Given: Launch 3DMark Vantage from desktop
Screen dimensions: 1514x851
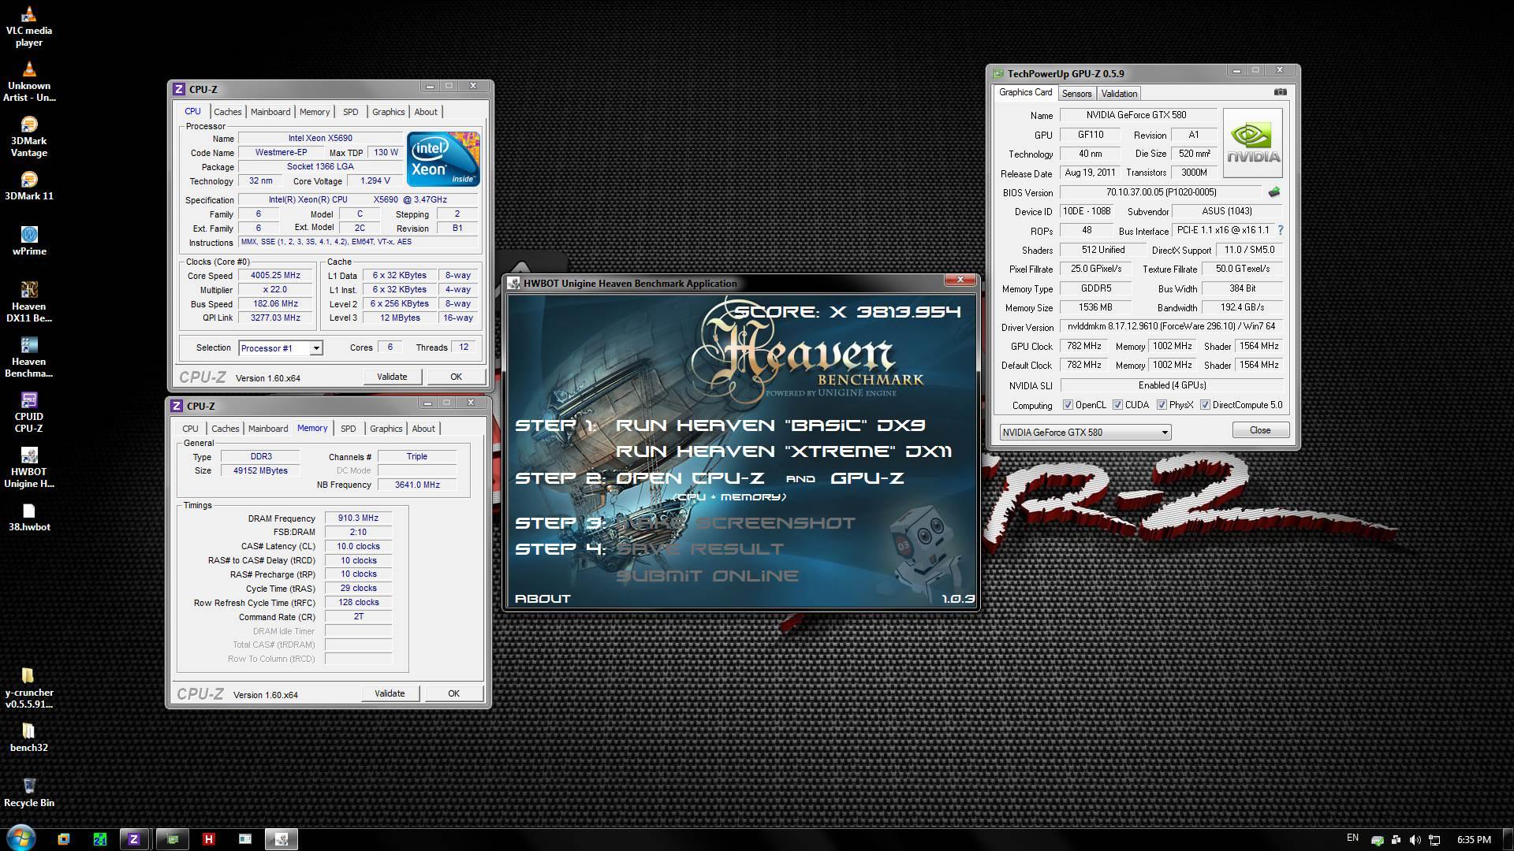Looking at the screenshot, I should [29, 137].
